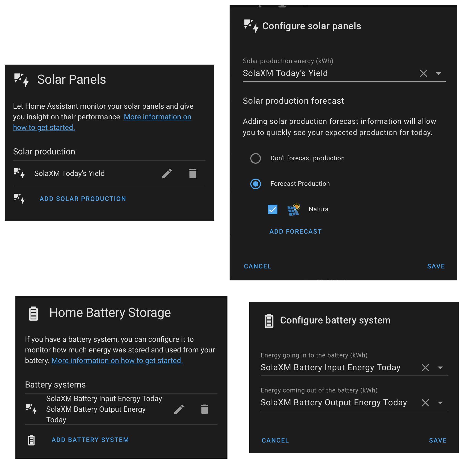469x463 pixels.
Task: Click ADD SOLAR PRODUCTION
Action: click(x=83, y=199)
